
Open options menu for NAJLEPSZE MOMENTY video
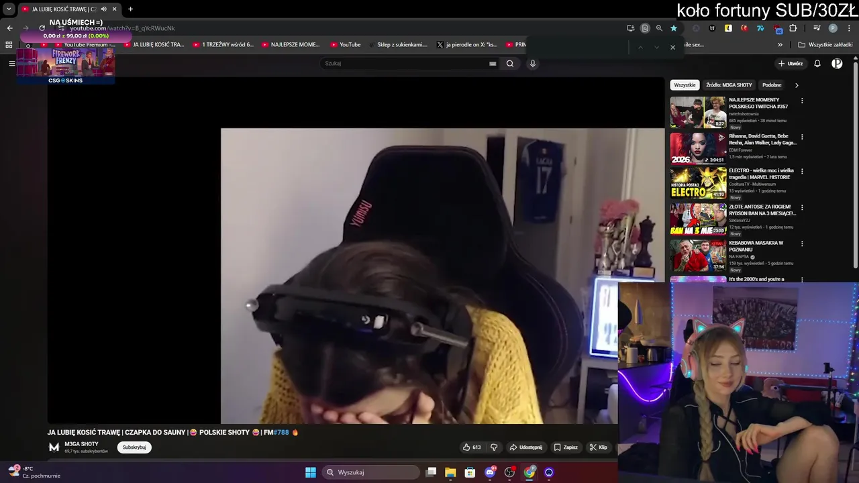pyautogui.click(x=802, y=101)
